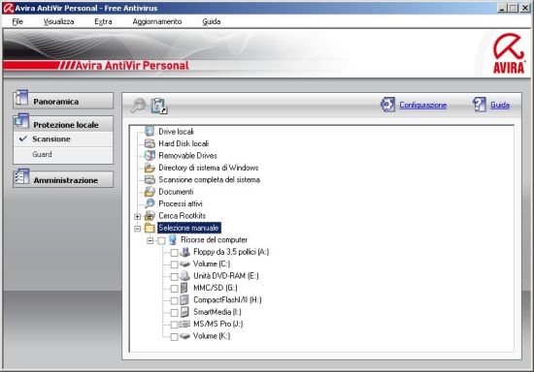Screen dimensions: 534x372
Task: Click the Configurazione gear icon
Action: pyautogui.click(x=388, y=105)
